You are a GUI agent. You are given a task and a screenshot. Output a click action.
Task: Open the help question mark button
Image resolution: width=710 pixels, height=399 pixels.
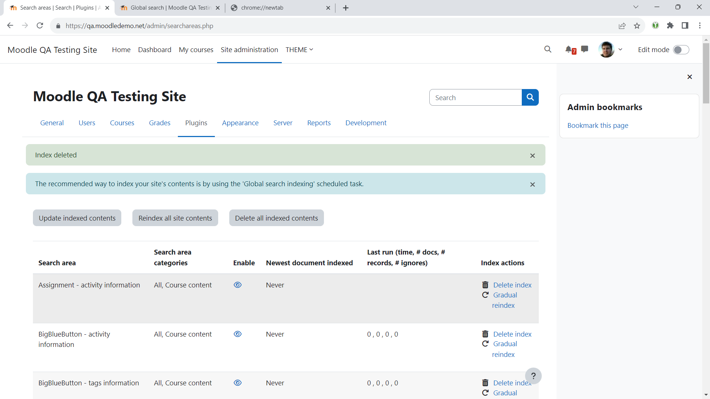click(x=533, y=376)
